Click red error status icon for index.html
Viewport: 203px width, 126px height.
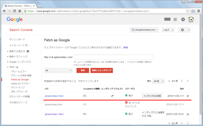[x=126, y=103]
